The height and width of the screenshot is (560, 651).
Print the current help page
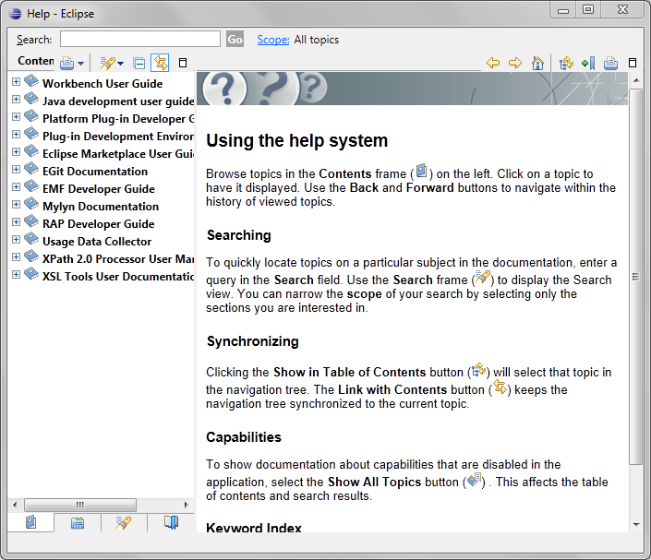point(610,63)
